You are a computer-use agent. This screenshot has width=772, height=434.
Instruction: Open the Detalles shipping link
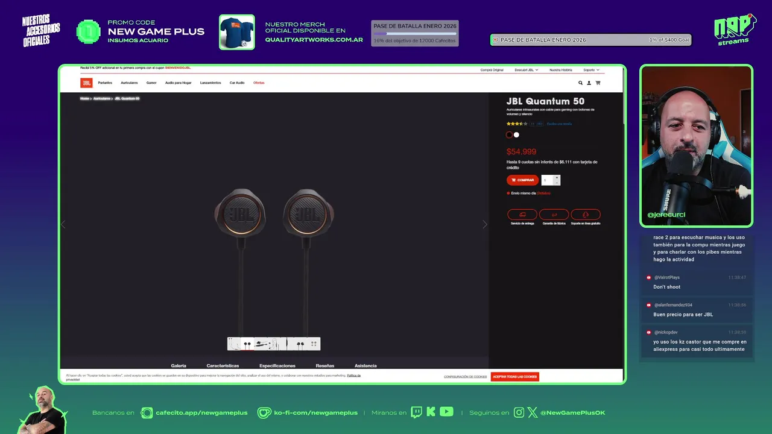543,193
